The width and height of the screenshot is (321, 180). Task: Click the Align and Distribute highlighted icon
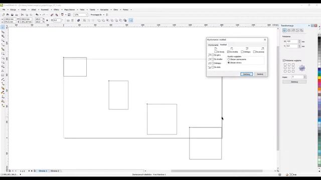131,20
